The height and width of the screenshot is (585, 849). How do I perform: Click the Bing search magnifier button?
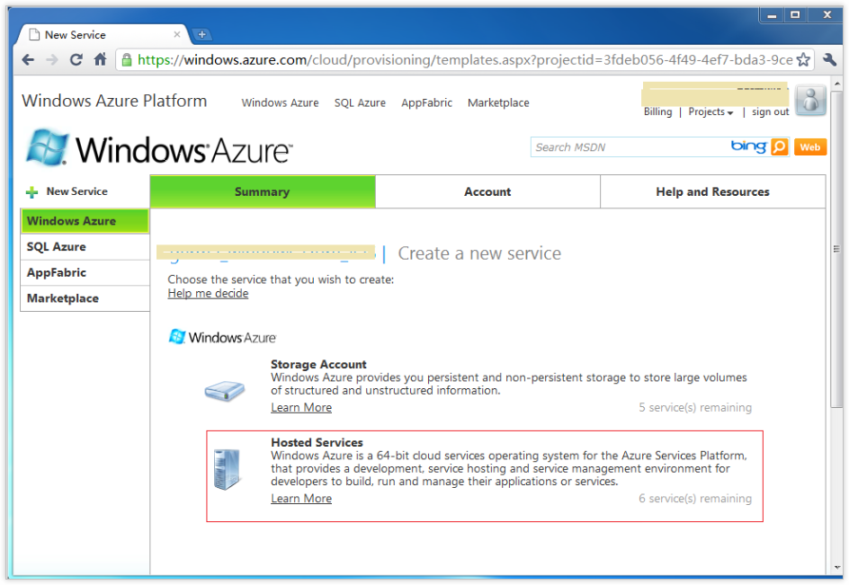pyautogui.click(x=779, y=146)
